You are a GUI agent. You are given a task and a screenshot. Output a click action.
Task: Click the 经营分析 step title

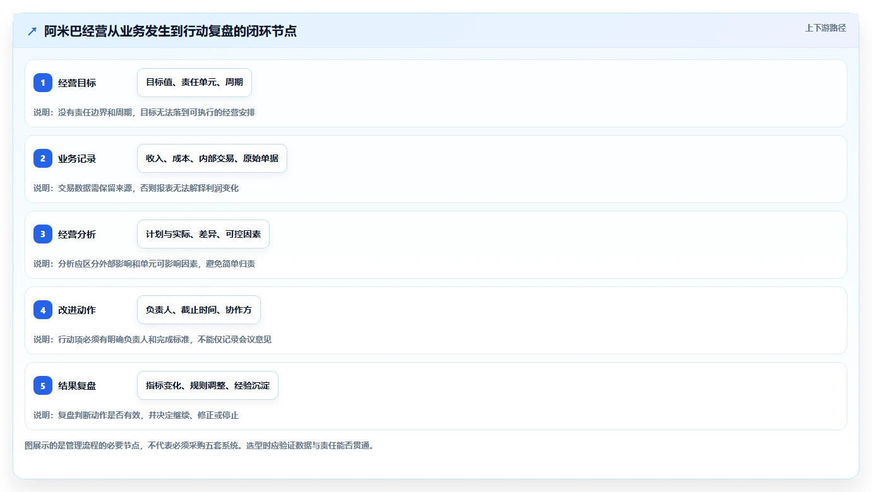pos(77,234)
